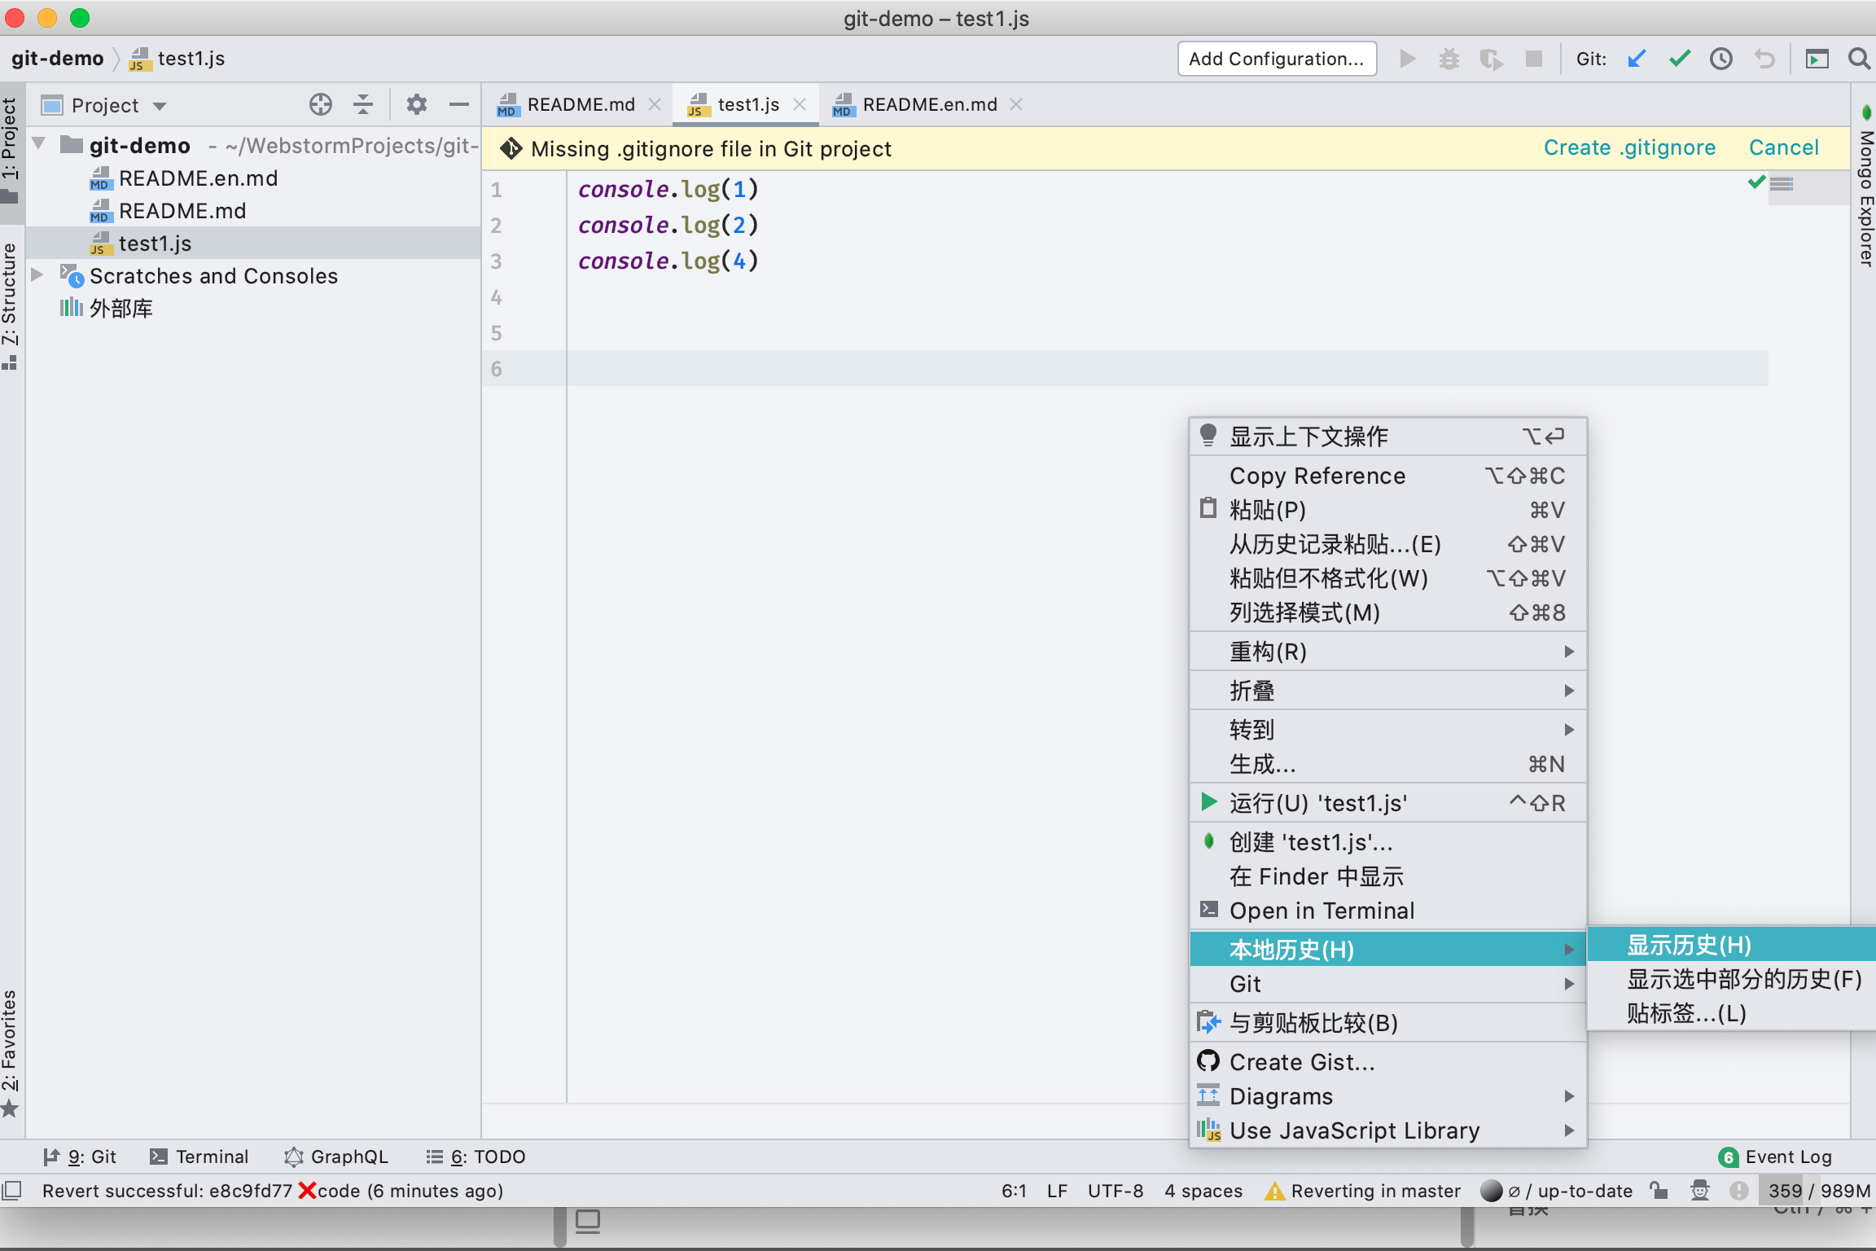The image size is (1876, 1251).
Task: Commit changes using green checkmark toolbar icon
Action: click(1679, 59)
